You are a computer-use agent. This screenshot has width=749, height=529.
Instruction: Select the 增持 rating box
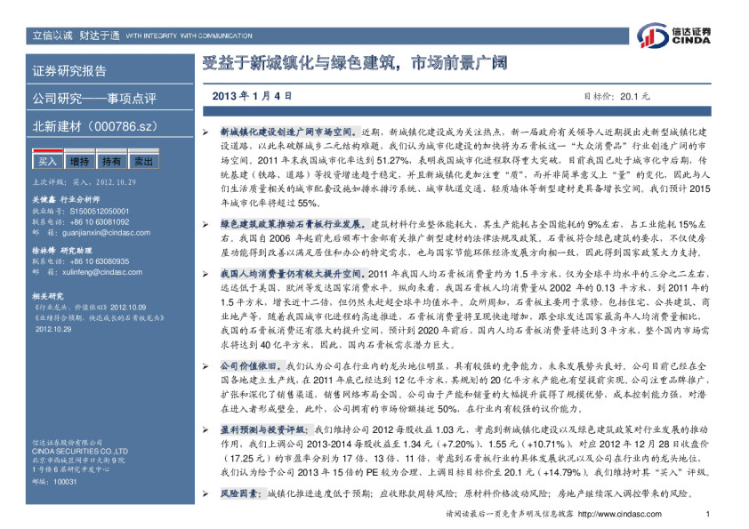point(79,162)
